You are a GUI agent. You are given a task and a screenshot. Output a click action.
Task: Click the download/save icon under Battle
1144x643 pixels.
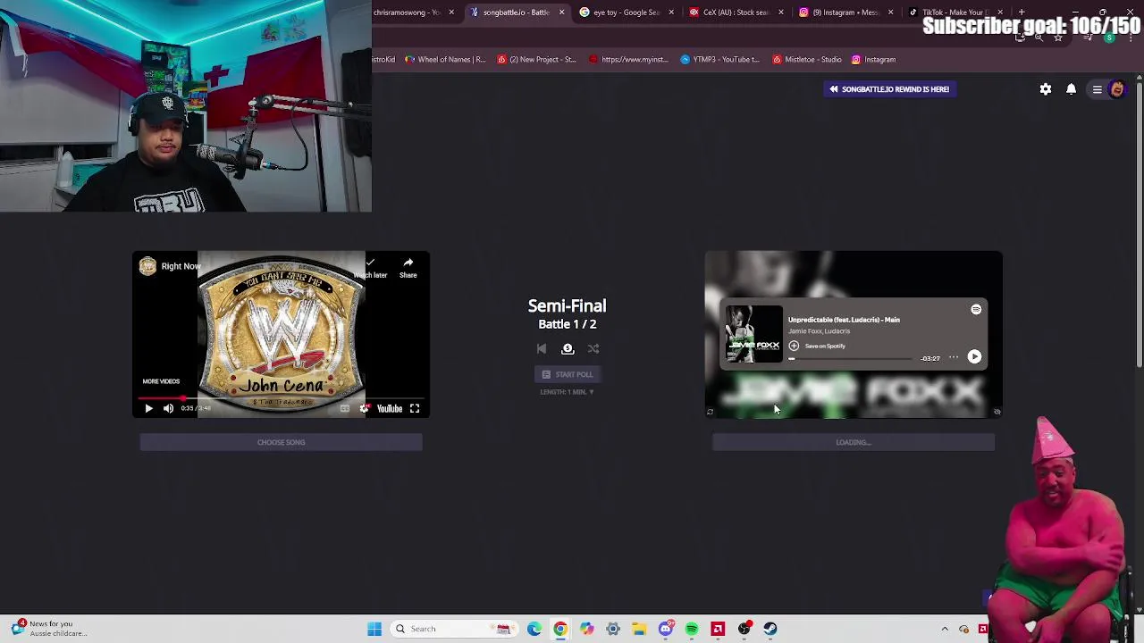coord(568,349)
